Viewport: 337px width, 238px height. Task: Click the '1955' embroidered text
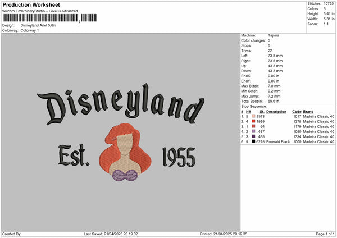pos(179,157)
